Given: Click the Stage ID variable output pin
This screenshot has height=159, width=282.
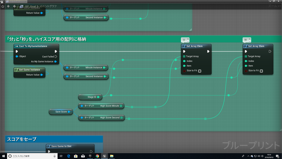Looking at the screenshot, I should pyautogui.click(x=98, y=97).
